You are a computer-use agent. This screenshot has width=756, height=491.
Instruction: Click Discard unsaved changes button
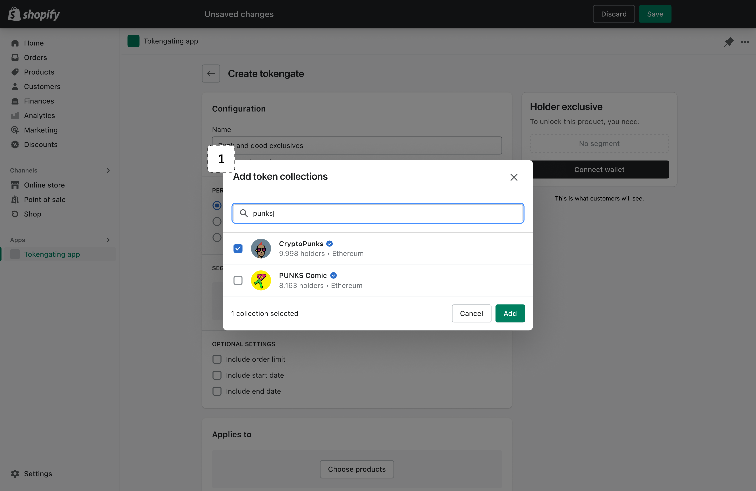613,14
